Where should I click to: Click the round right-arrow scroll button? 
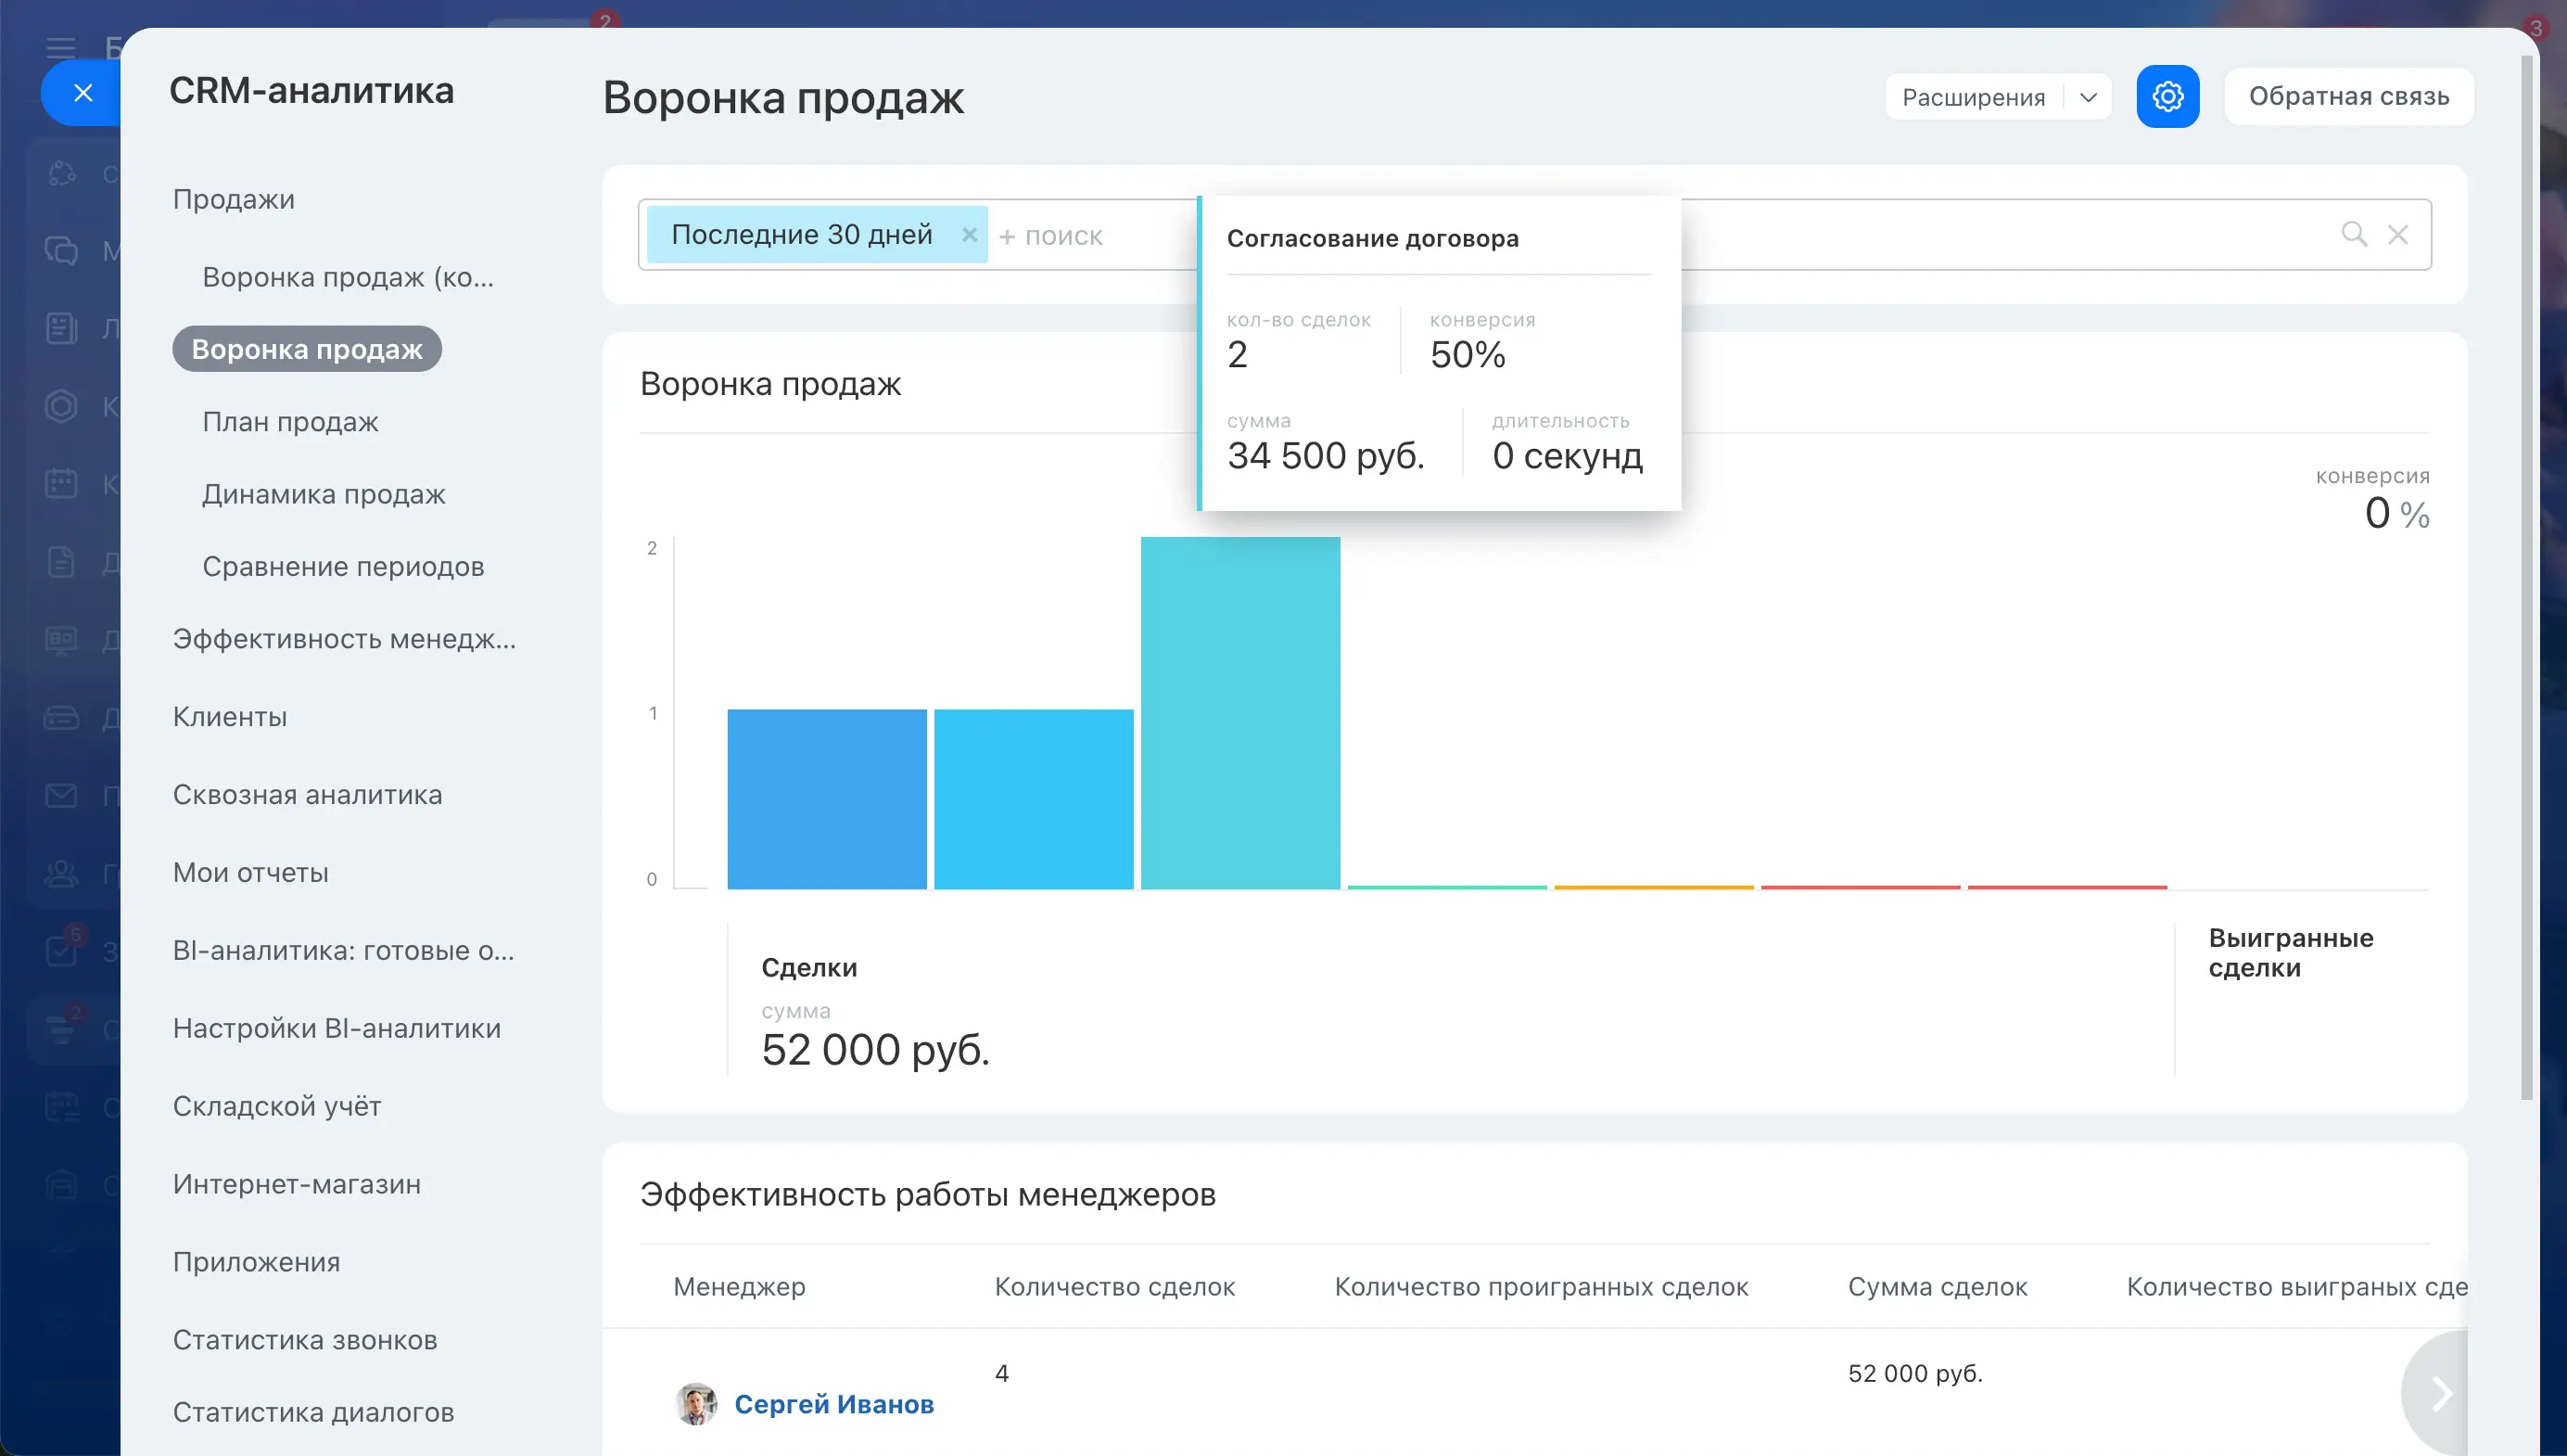click(2441, 1392)
